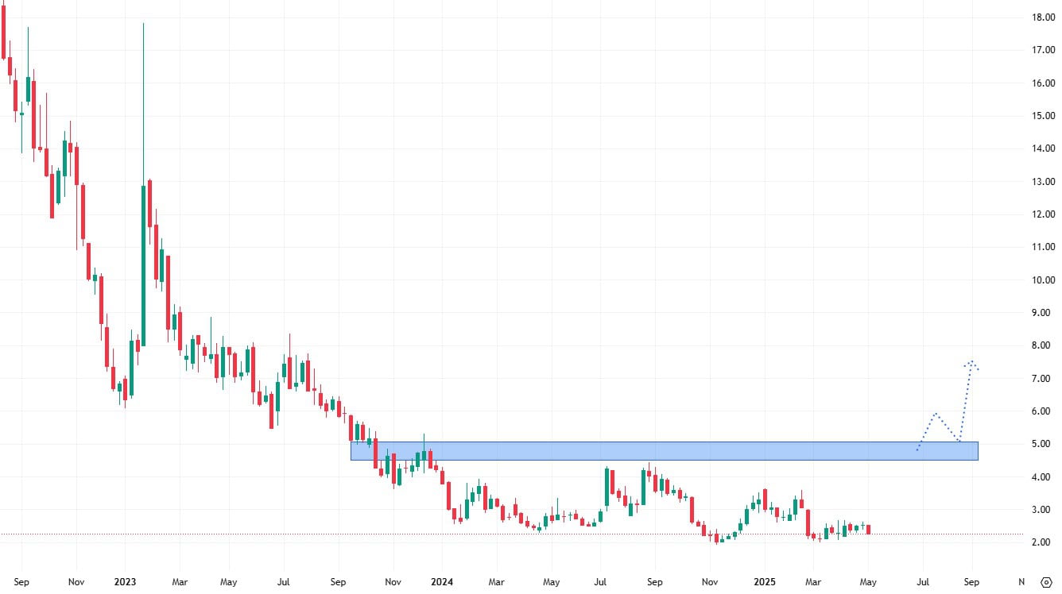Screen dimensions: 1062x594
Task: Select the 2024 label on time axis
Action: point(442,581)
